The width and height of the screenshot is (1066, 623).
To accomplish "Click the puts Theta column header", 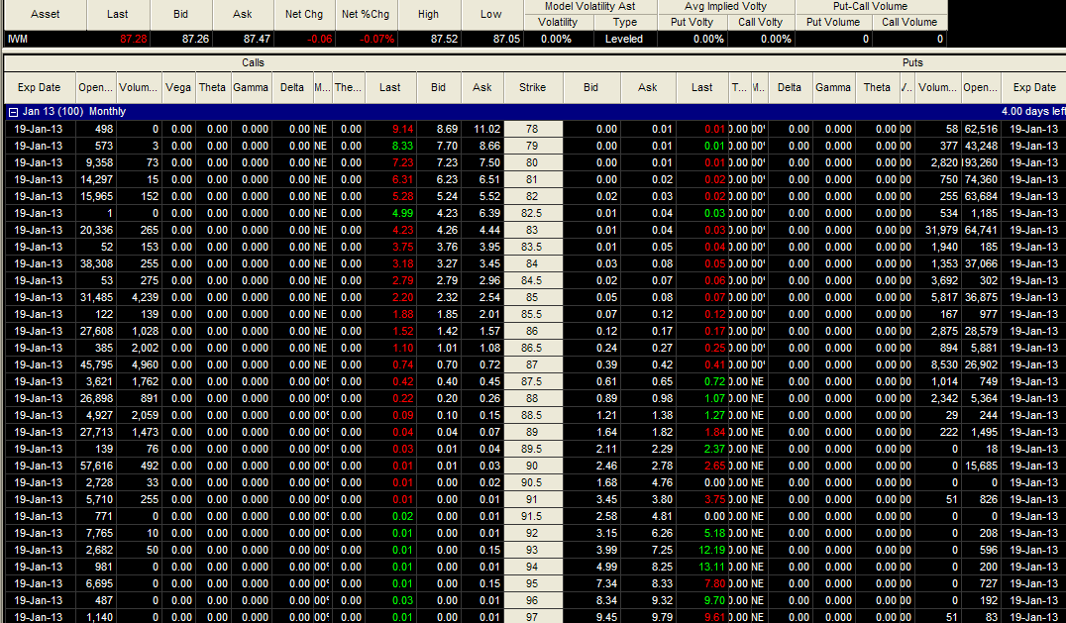I will tap(877, 87).
